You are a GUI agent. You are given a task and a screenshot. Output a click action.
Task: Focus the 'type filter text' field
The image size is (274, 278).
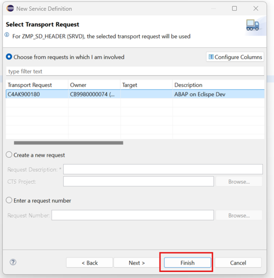pos(134,71)
